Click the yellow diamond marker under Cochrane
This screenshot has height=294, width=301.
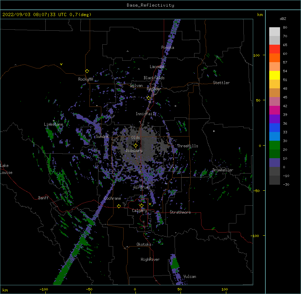pyautogui.click(x=119, y=206)
